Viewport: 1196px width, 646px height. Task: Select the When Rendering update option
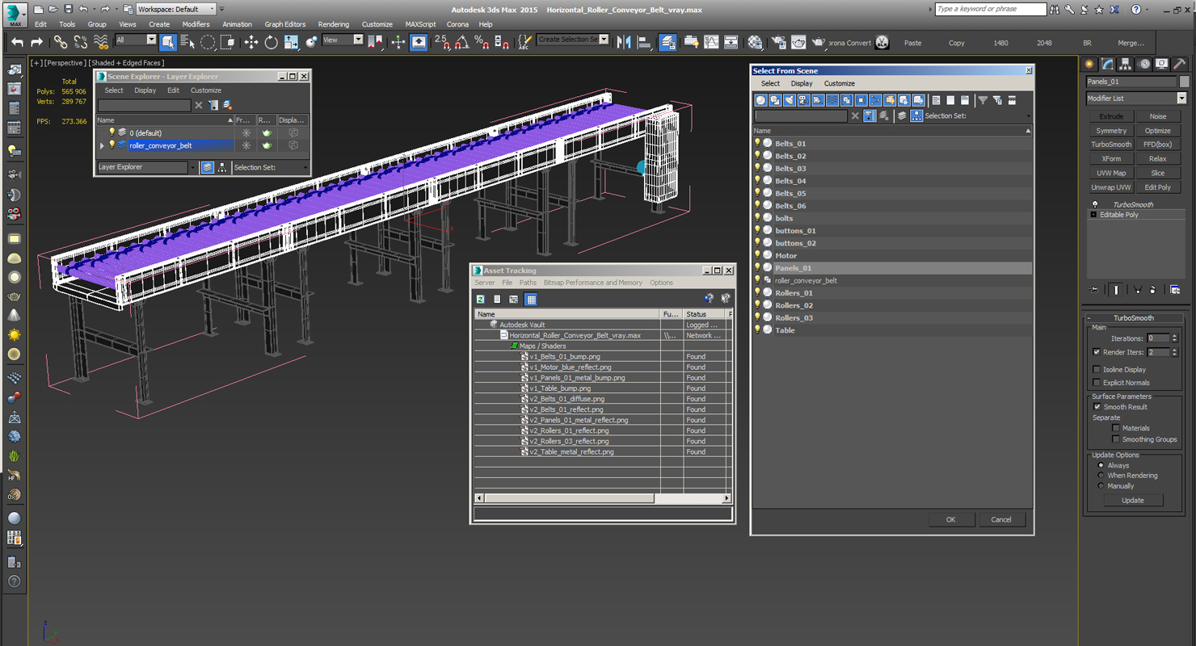(x=1101, y=476)
